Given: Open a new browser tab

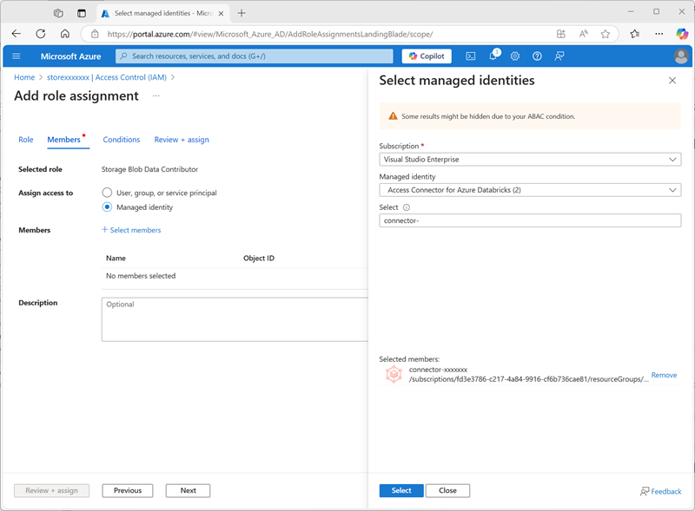Looking at the screenshot, I should (242, 13).
